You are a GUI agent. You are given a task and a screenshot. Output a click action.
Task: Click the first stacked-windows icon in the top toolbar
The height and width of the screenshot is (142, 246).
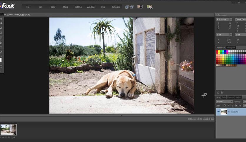tap(127, 7)
